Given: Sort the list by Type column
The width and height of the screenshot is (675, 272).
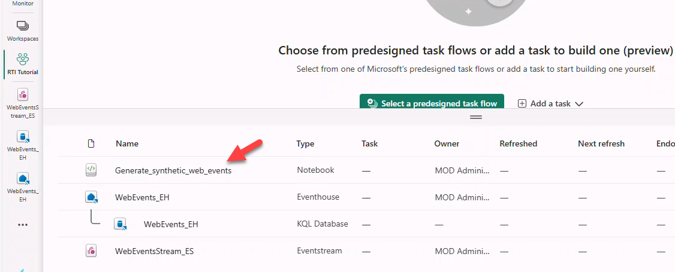Looking at the screenshot, I should [x=305, y=143].
